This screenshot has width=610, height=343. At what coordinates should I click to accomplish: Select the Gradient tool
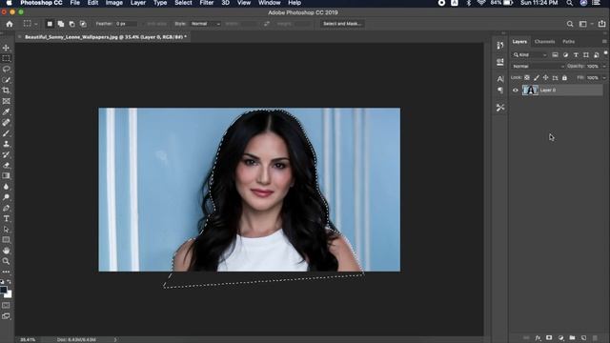point(7,175)
